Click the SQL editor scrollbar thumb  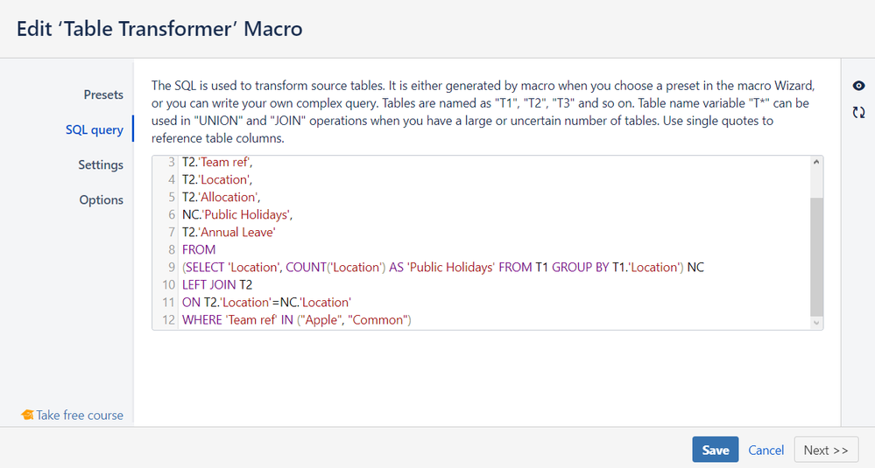(817, 255)
